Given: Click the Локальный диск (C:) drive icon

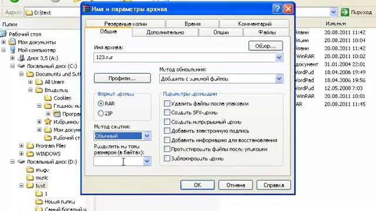Looking at the screenshot, I should click(21, 66).
